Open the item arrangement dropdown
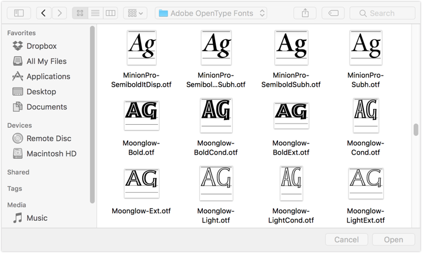The width and height of the screenshot is (422, 253). (135, 13)
